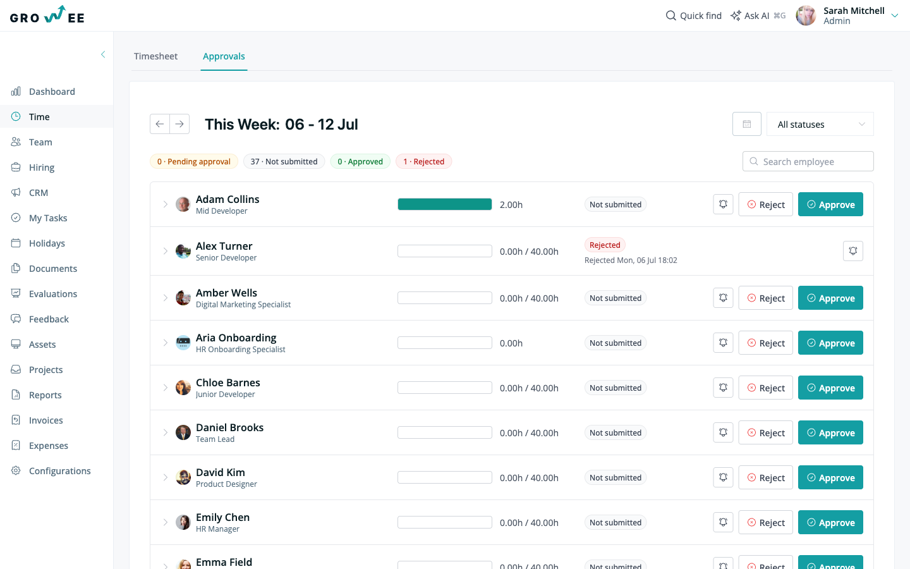Image resolution: width=910 pixels, height=569 pixels.
Task: Reject Adam Collins timesheet
Action: point(766,204)
